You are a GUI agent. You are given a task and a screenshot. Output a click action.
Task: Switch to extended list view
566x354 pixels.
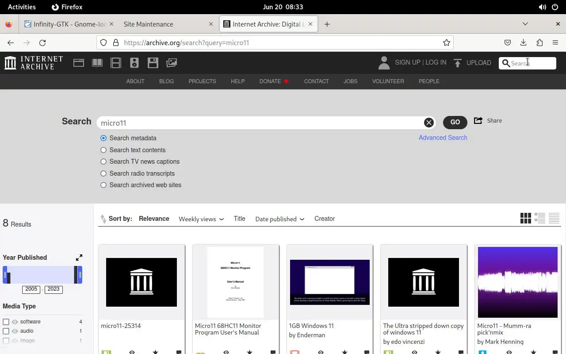(x=540, y=218)
